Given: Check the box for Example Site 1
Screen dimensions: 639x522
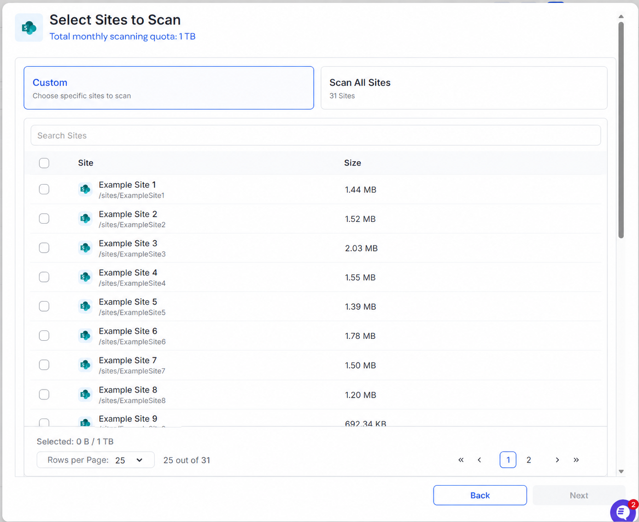Looking at the screenshot, I should pyautogui.click(x=44, y=189).
